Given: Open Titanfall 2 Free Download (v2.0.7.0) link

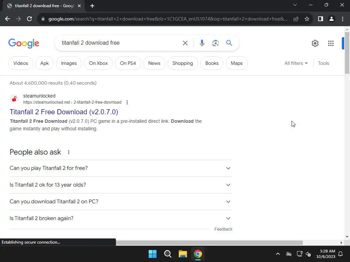Looking at the screenshot, I should [x=64, y=112].
